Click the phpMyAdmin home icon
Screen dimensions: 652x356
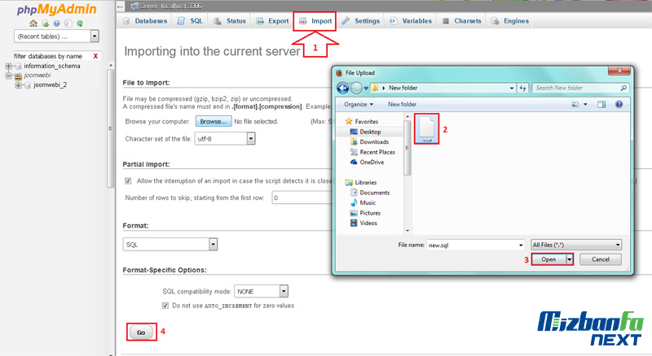[x=33, y=23]
